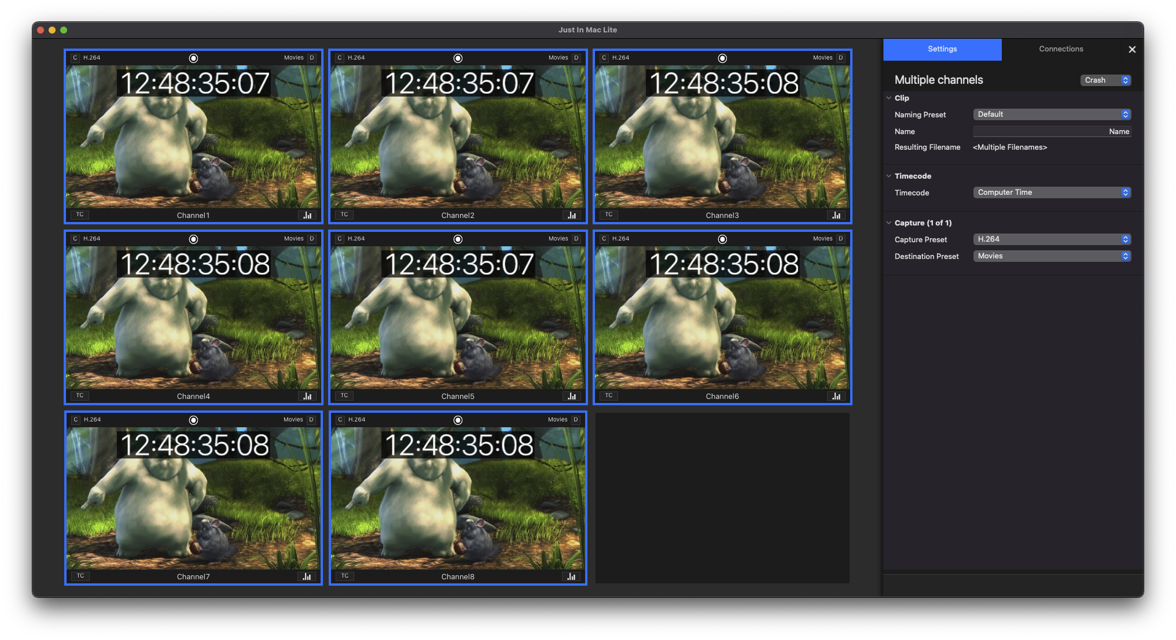
Task: Select the Channel3 video preview
Action: pyautogui.click(x=722, y=136)
